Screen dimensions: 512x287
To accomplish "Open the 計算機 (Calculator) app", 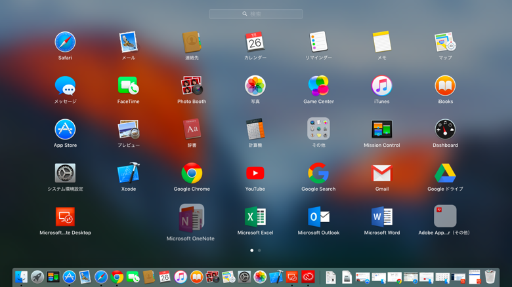I will 255,130.
